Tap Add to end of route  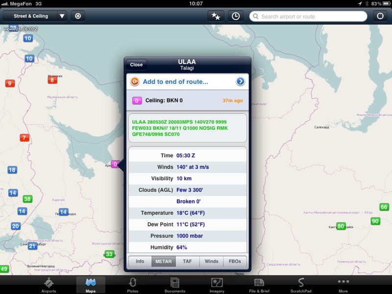click(x=175, y=82)
